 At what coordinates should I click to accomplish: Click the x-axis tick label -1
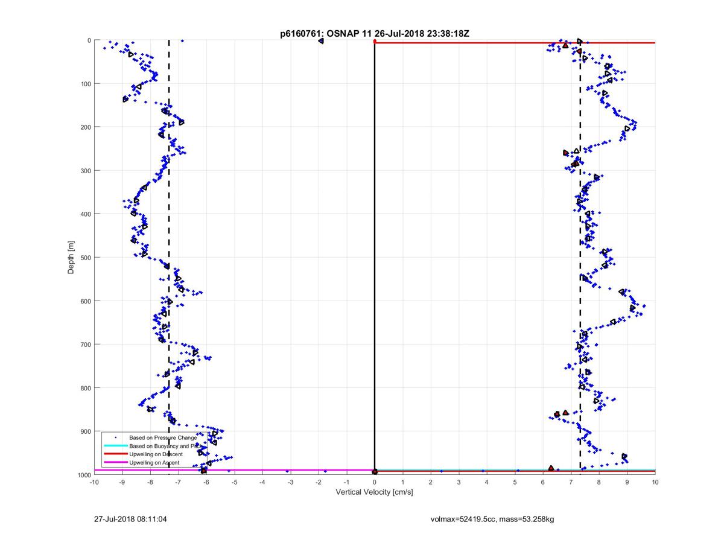point(346,482)
